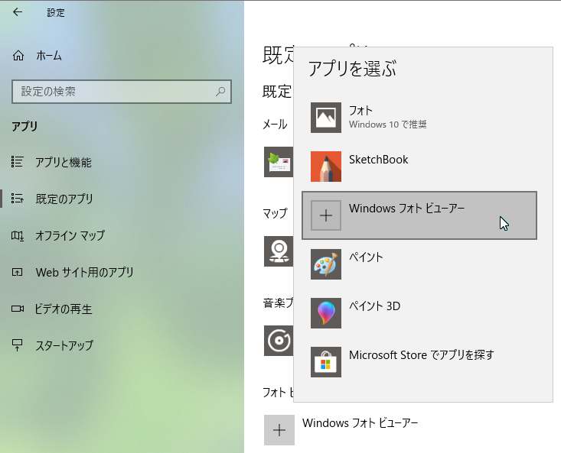This screenshot has height=453, width=561.
Task: Click the maps app icon under マップ
Action: coord(279,251)
